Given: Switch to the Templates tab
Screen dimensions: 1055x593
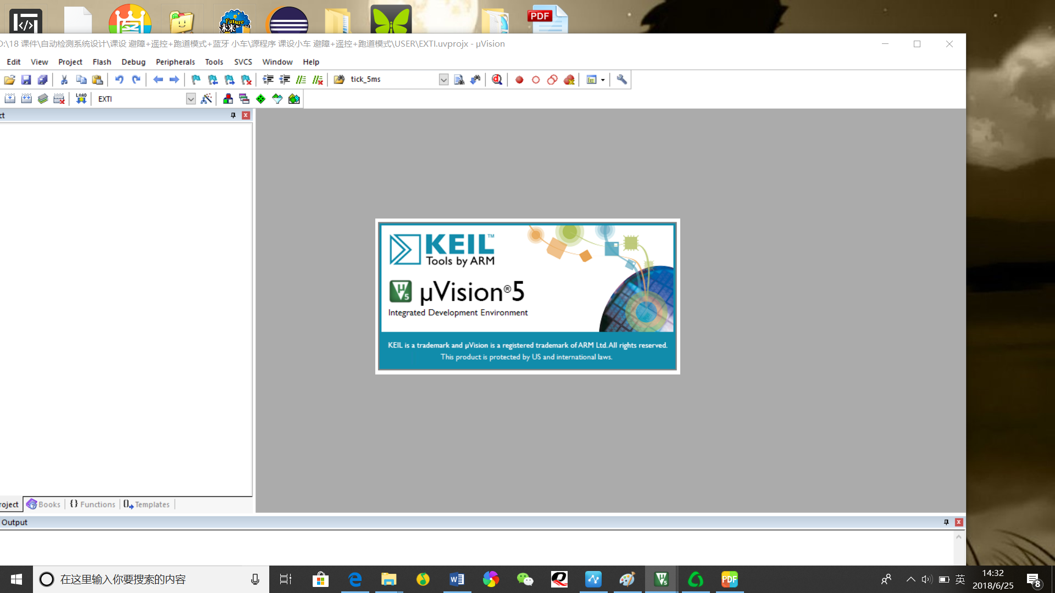Looking at the screenshot, I should [x=147, y=505].
